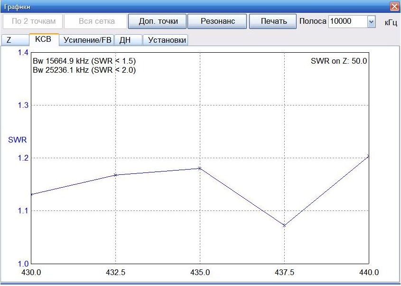Screen dimensions: 401x286
Task: Click the 1.2 axis value
Action: point(23,158)
